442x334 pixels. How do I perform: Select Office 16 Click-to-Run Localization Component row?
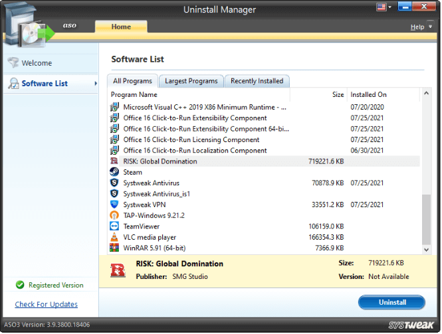tap(265, 150)
